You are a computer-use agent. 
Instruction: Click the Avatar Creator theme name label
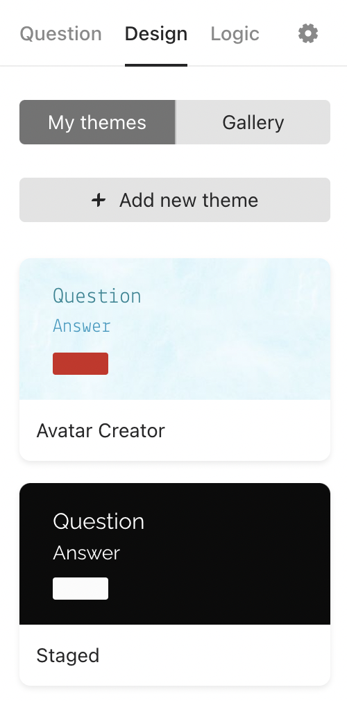101,431
